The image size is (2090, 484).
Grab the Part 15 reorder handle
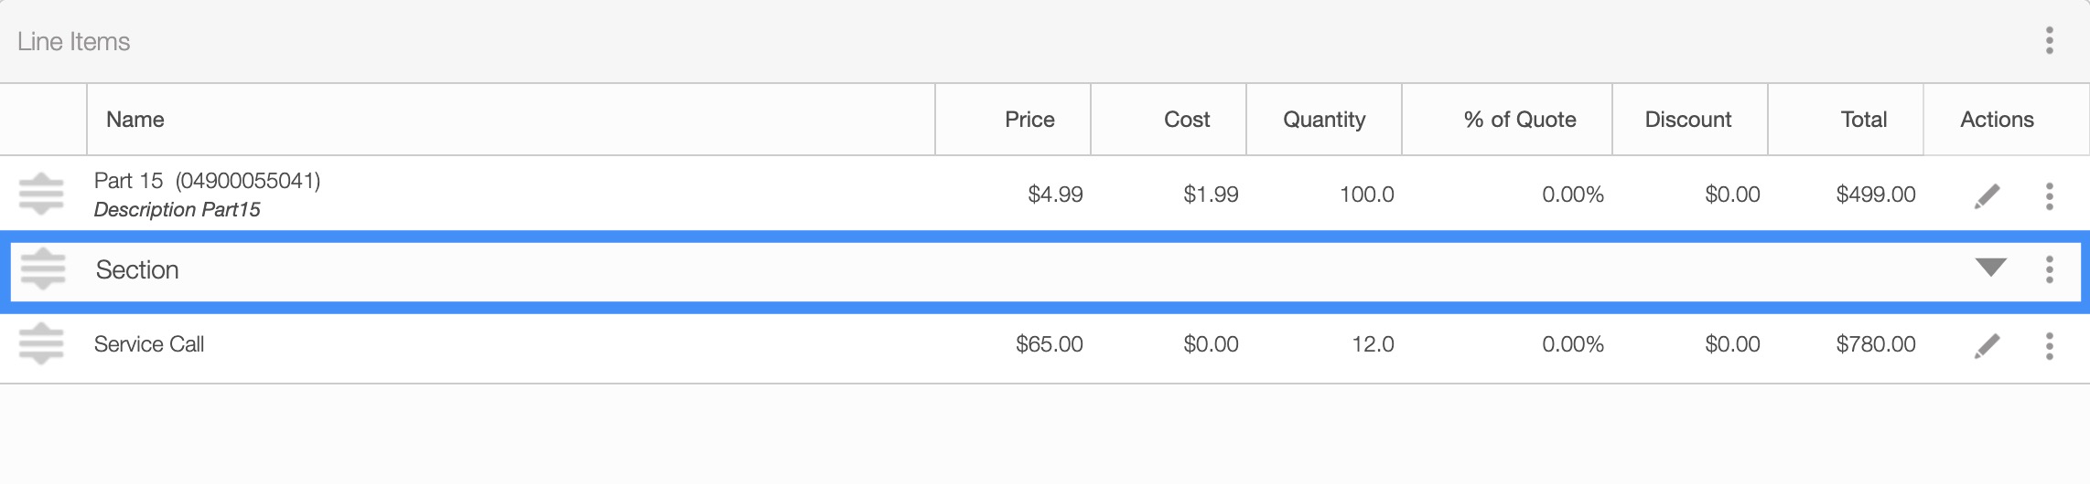[41, 194]
